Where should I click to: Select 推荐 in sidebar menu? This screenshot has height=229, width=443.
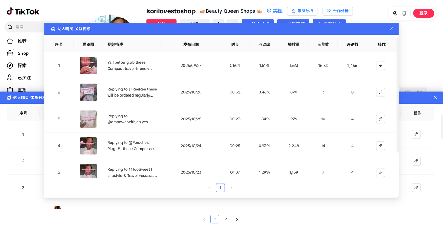[x=22, y=41]
